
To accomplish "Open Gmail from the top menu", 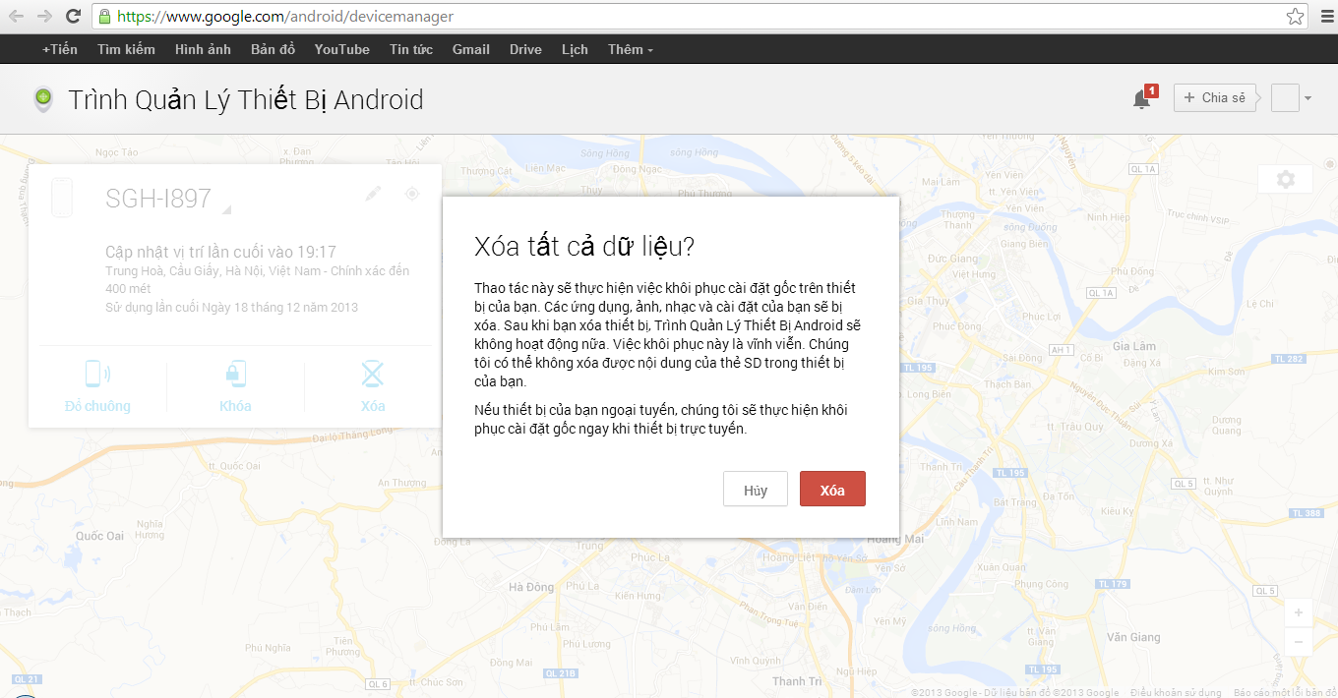I will click(470, 49).
